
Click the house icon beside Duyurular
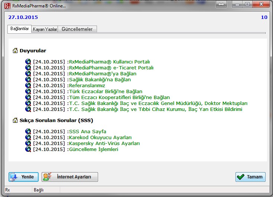15,51
